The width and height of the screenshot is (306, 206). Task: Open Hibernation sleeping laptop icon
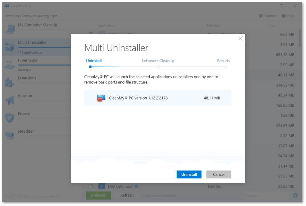pyautogui.click(x=9, y=65)
